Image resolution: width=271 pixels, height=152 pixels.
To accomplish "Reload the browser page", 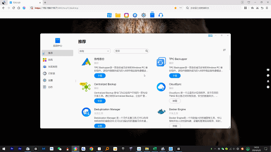I will pyautogui.click(x=14, y=8).
